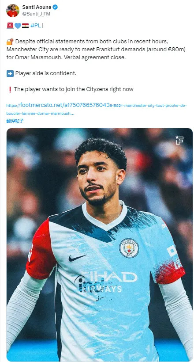Open the #PL hashtag

(x=35, y=26)
